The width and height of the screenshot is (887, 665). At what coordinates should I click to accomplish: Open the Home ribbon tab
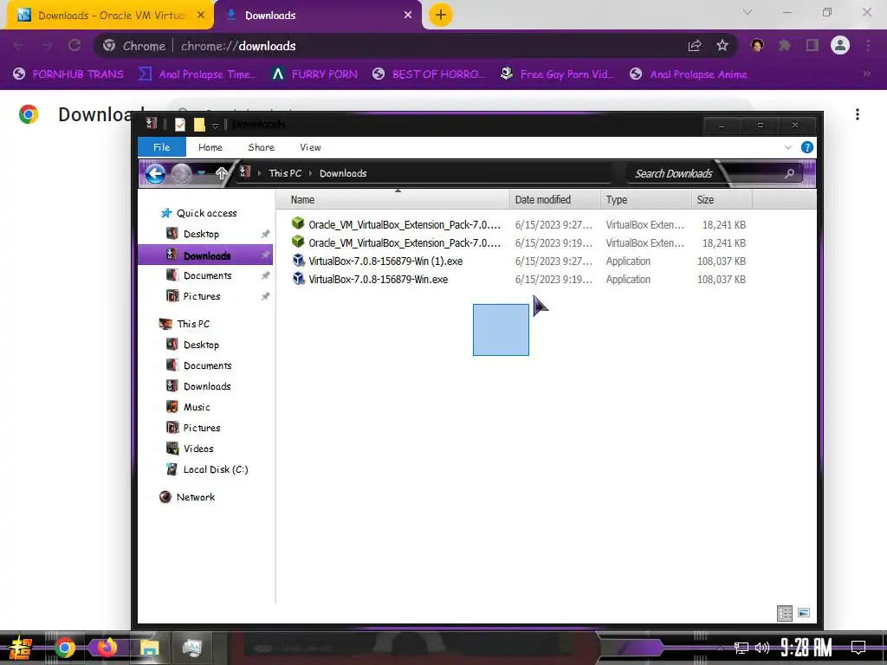point(210,147)
